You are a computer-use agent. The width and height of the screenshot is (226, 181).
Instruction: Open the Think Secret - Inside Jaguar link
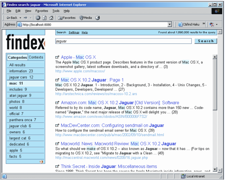coord(109,166)
